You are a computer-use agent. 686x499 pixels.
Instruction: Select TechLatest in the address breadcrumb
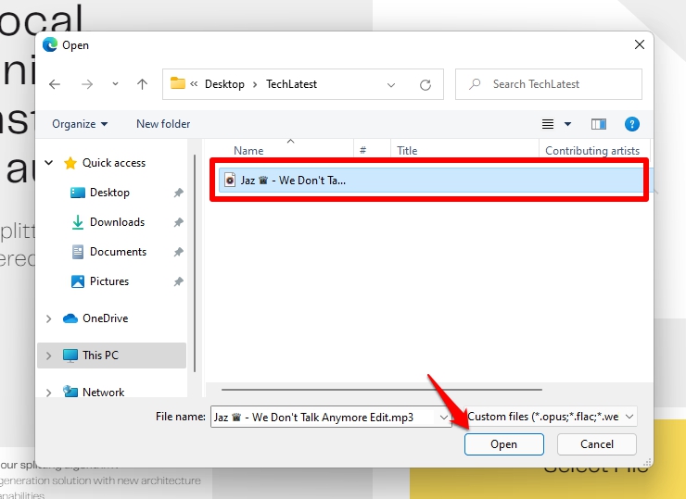291,84
